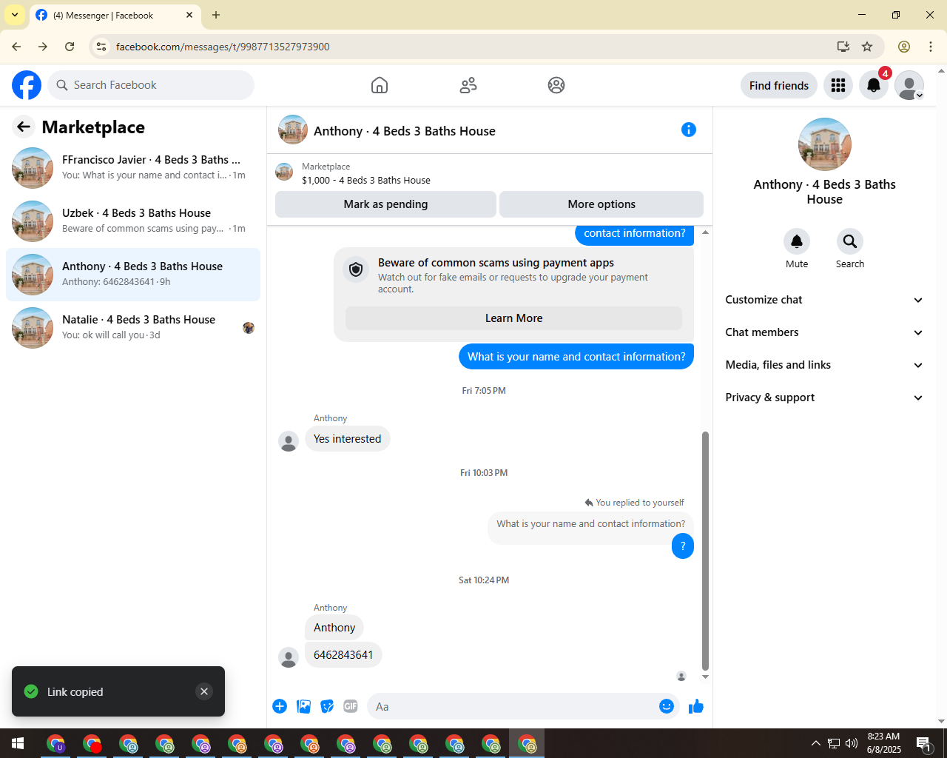The width and height of the screenshot is (947, 758).
Task: Click the chat scrollbar
Action: pyautogui.click(x=705, y=551)
